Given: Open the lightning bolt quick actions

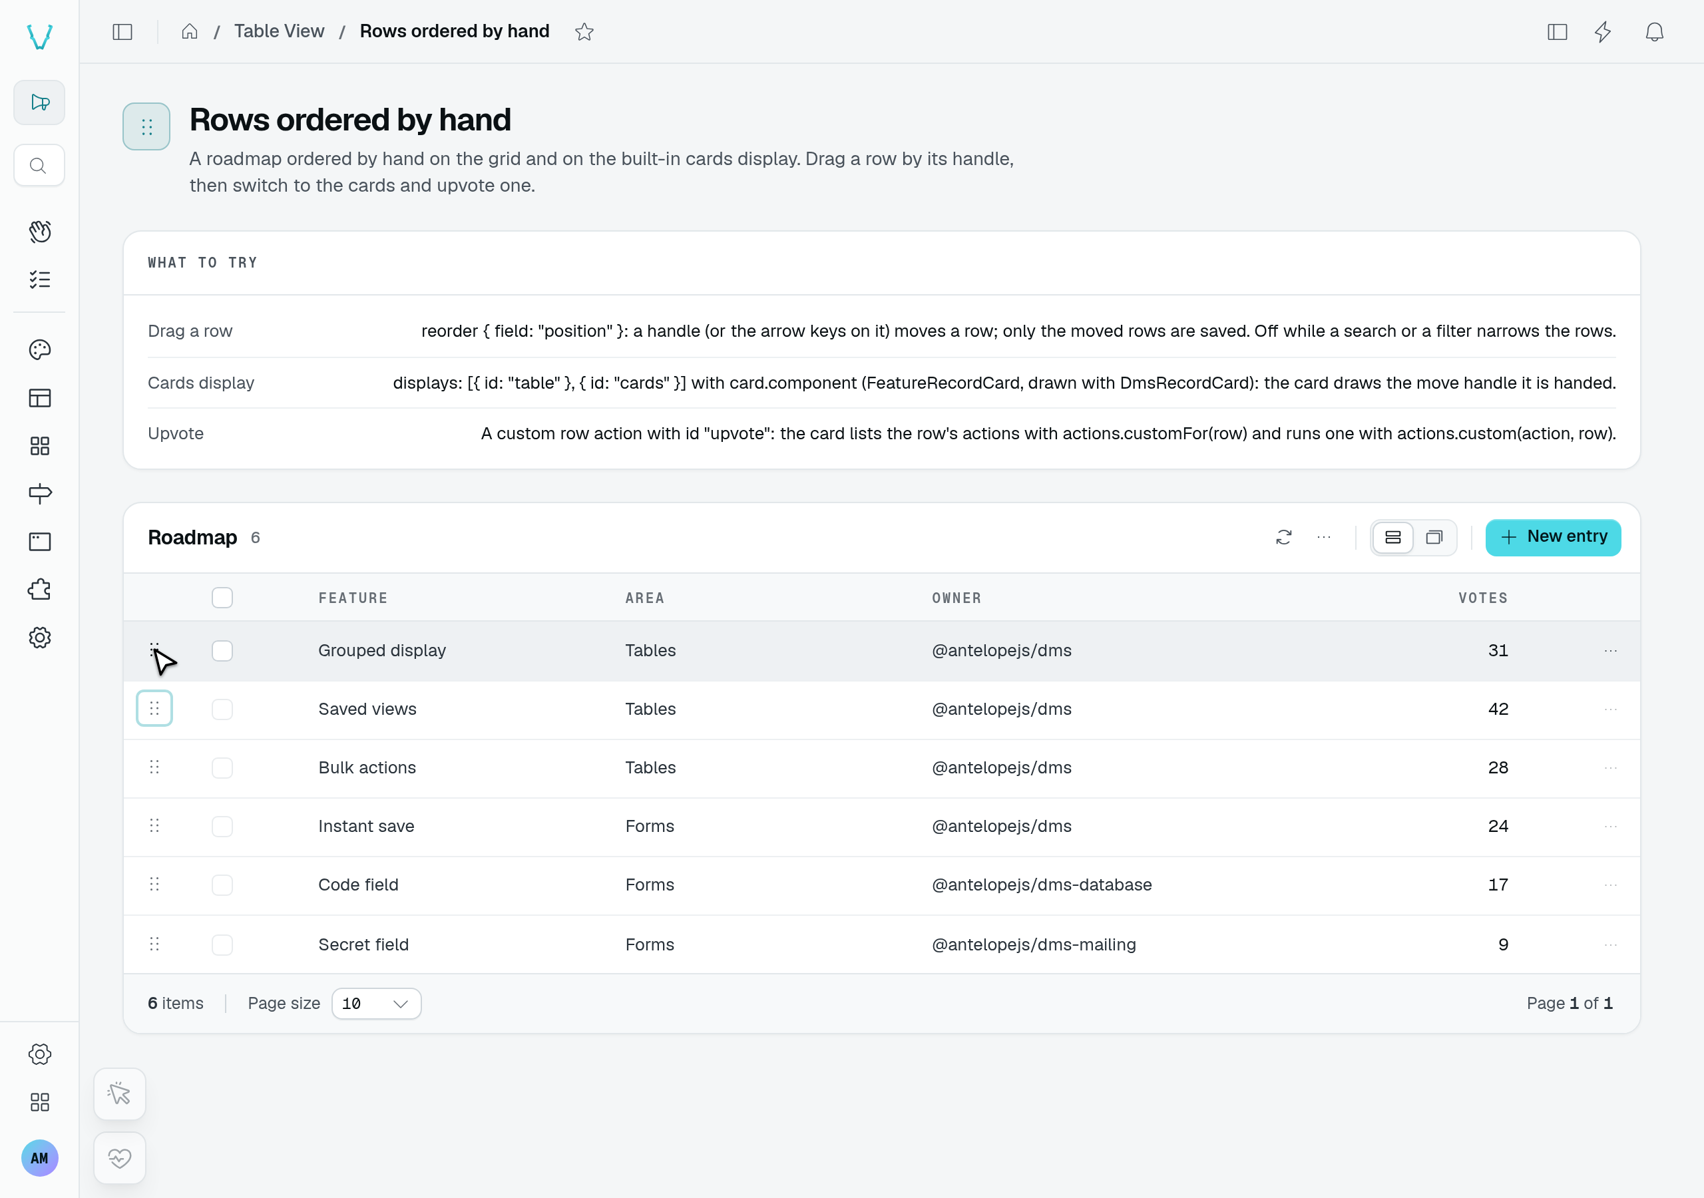Looking at the screenshot, I should tap(1603, 31).
